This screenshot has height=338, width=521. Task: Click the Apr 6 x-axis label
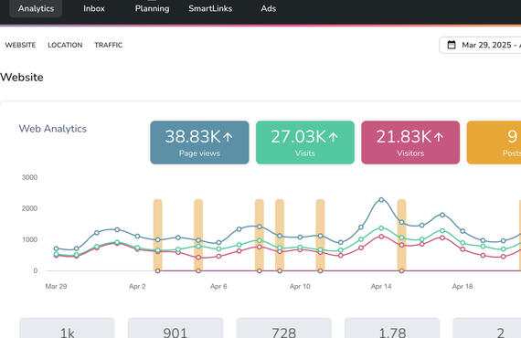click(218, 286)
